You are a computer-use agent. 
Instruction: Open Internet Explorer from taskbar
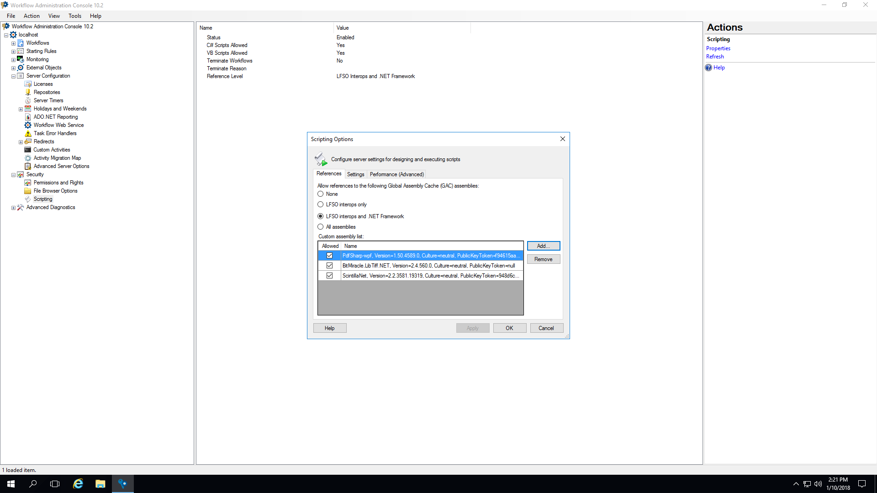78,484
